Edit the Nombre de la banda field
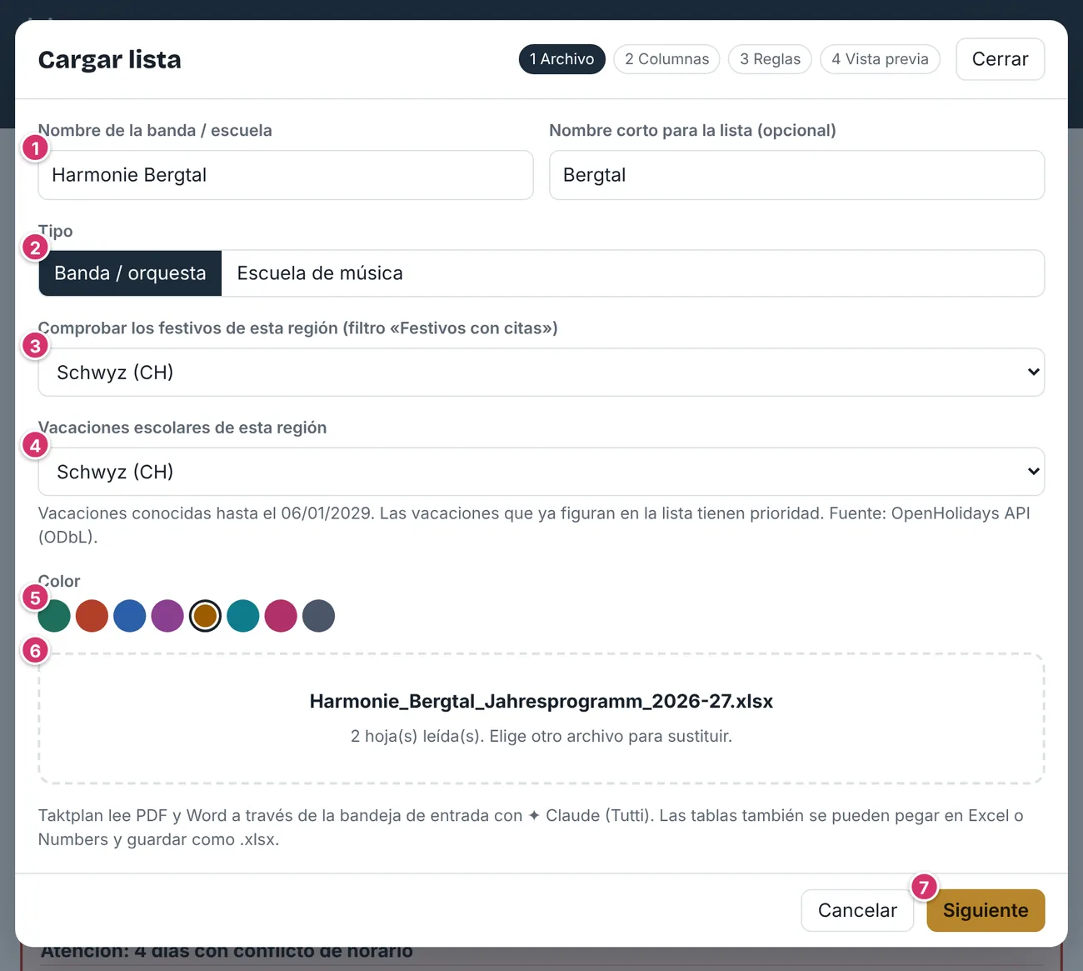 [x=286, y=175]
